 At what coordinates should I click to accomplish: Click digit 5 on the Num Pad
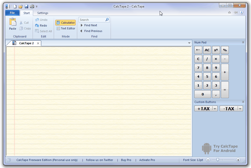207,76
